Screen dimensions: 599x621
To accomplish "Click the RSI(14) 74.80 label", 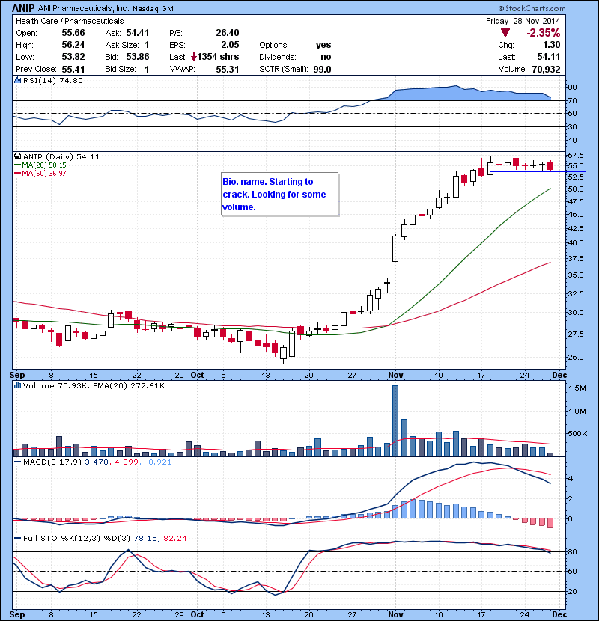I will pyautogui.click(x=52, y=80).
